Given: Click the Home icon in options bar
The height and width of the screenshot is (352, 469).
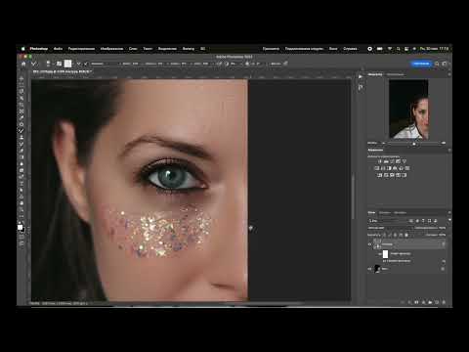Looking at the screenshot, I should point(23,64).
